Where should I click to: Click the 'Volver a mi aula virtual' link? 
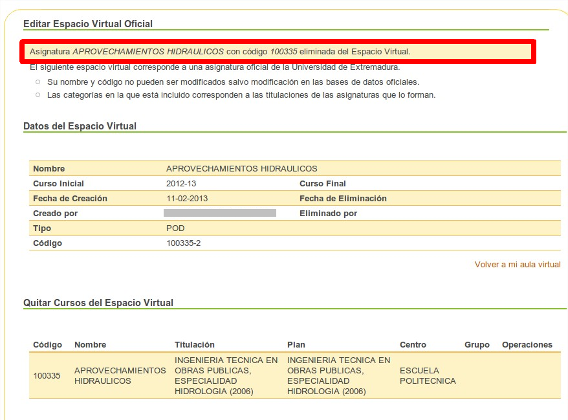tap(517, 265)
